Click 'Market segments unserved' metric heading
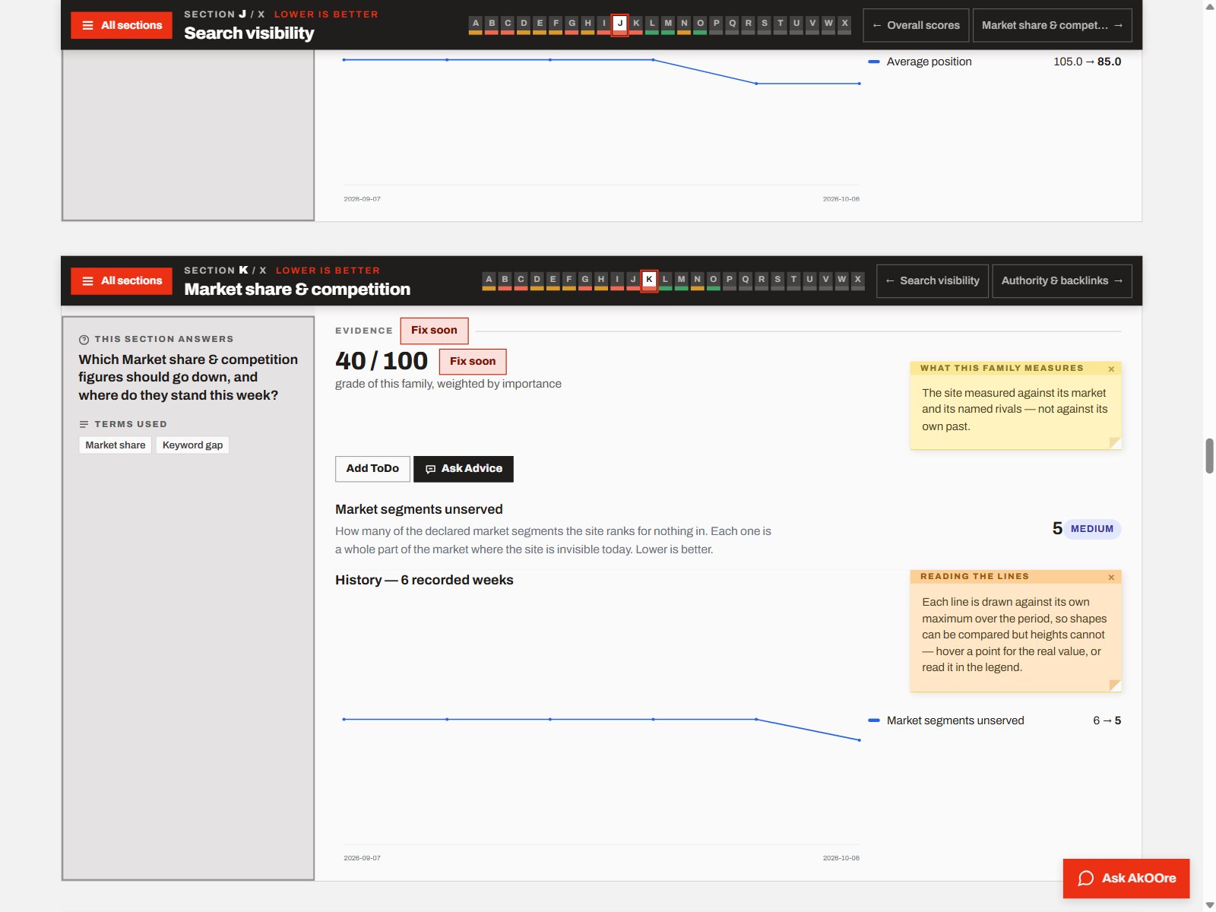This screenshot has height=912, width=1216. (419, 509)
